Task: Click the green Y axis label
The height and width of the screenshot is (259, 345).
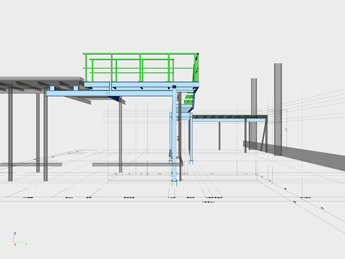Action: [x=26, y=245]
